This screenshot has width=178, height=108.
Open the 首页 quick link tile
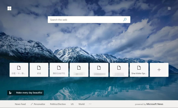click(x=39, y=70)
